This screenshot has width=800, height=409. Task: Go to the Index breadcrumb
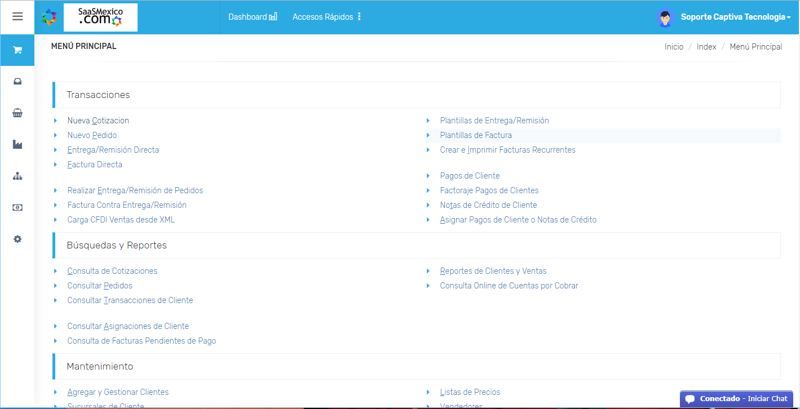[x=706, y=47]
